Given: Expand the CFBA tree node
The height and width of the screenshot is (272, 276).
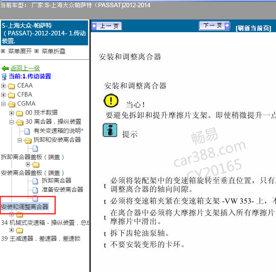Looking at the screenshot, I should [3, 95].
